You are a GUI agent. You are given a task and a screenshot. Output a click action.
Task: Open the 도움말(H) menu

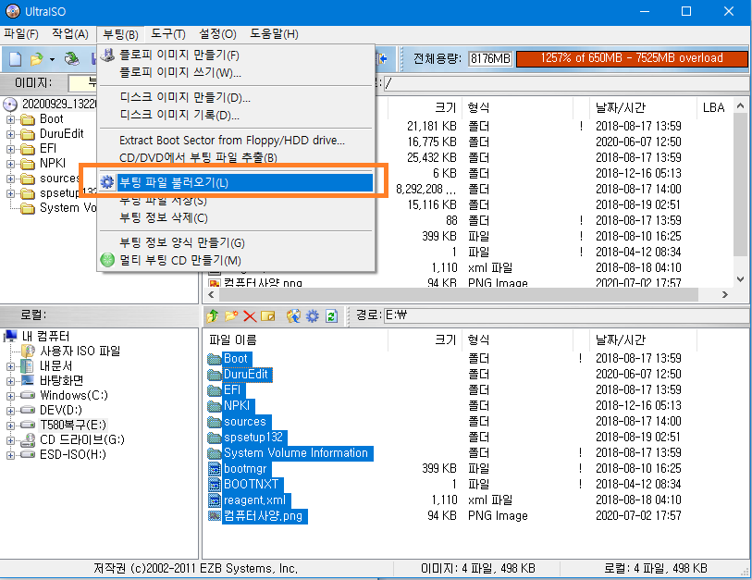[274, 34]
